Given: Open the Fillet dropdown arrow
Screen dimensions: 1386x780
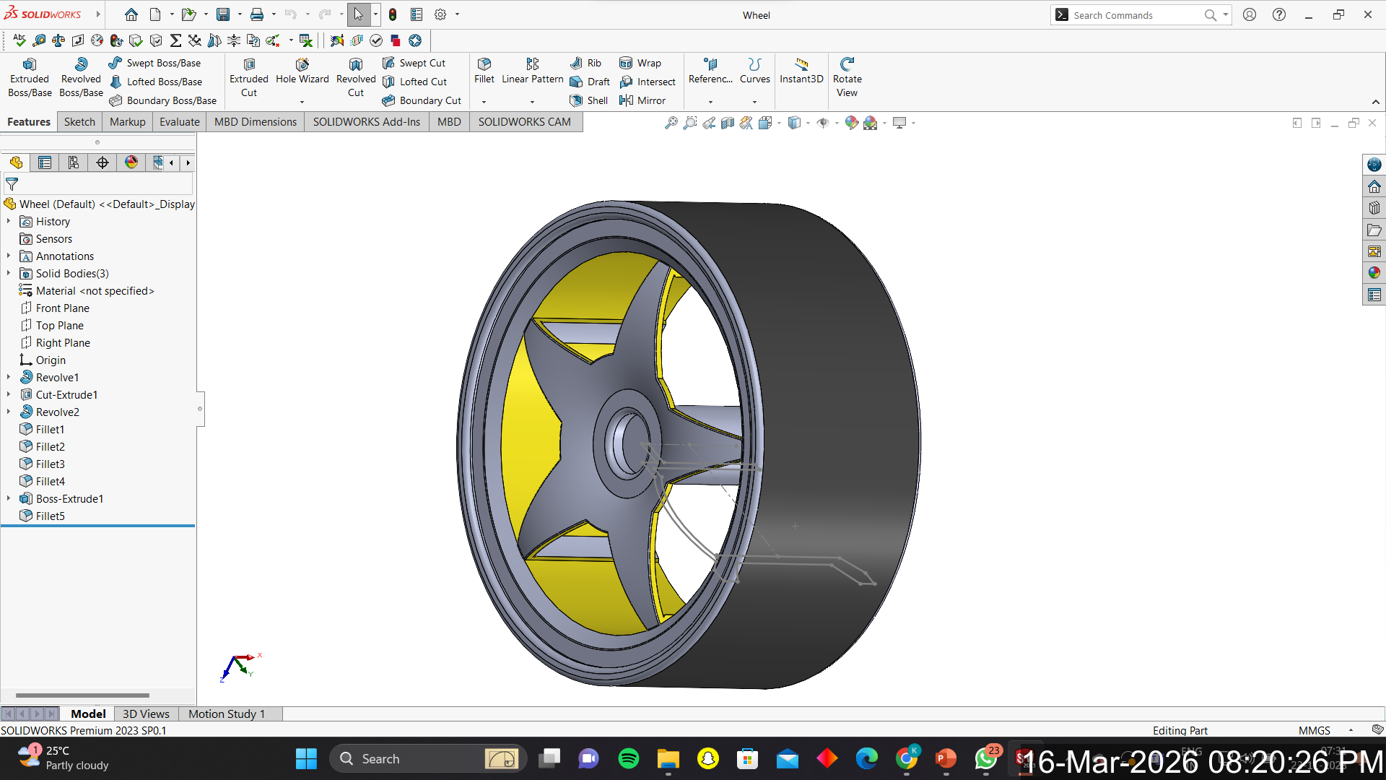Looking at the screenshot, I should point(484,102).
